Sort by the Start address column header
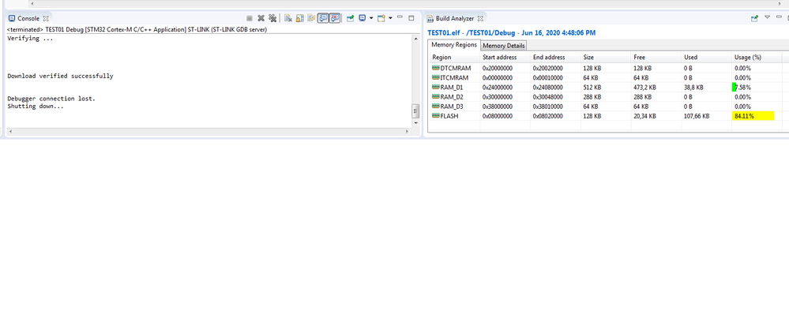The width and height of the screenshot is (789, 326). [x=505, y=58]
